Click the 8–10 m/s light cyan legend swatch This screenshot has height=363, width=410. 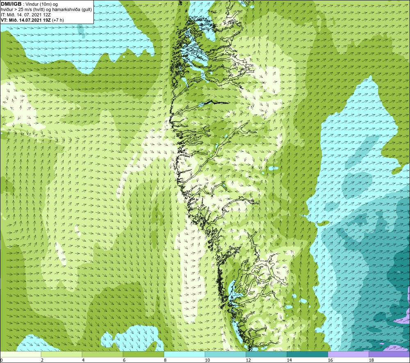[184, 354]
